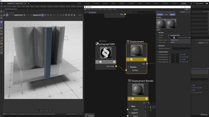Switch to the Redshift layout tab
This screenshot has height=117, width=209.
click(x=184, y=4)
